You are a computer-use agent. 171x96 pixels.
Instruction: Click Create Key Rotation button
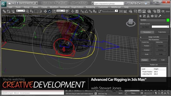coord(147,50)
